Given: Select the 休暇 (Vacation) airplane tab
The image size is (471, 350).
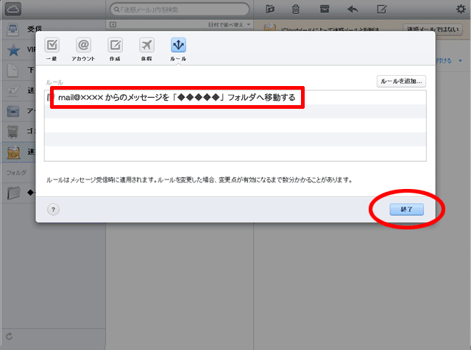Looking at the screenshot, I should tap(146, 49).
